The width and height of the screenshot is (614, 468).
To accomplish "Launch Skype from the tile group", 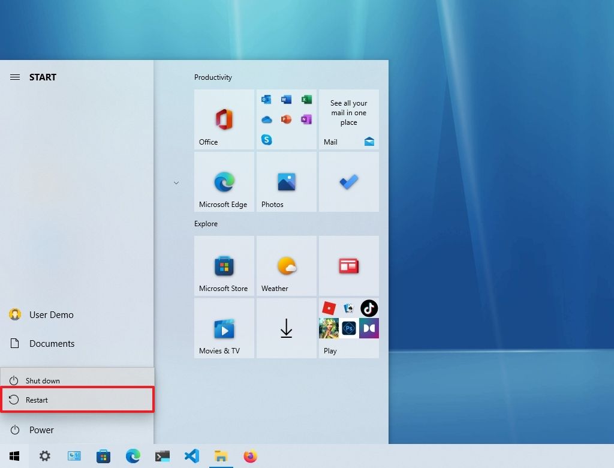I will (266, 140).
